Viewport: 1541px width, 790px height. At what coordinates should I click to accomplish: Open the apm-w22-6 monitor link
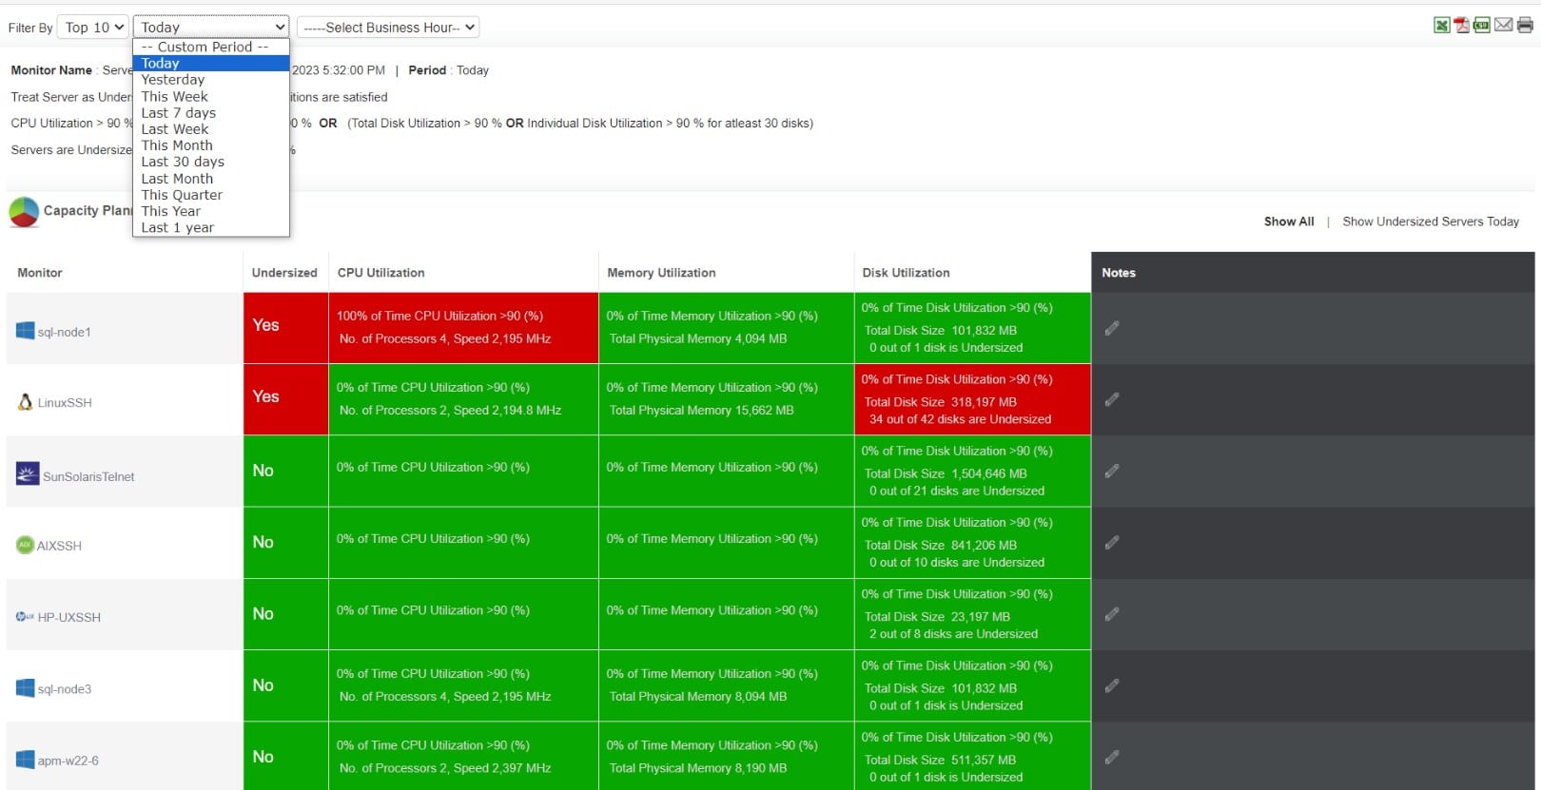tap(68, 761)
